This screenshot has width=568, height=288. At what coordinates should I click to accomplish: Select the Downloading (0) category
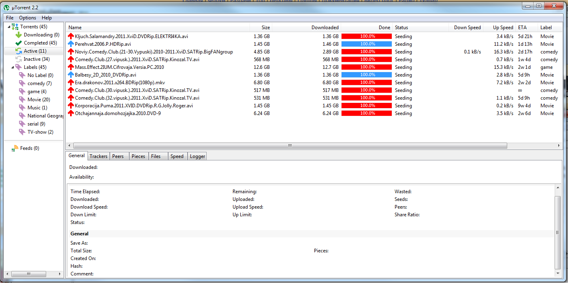coord(42,35)
